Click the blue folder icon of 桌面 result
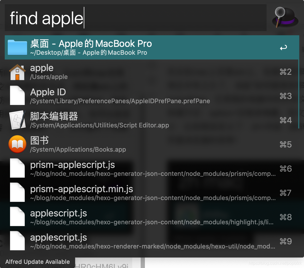The height and width of the screenshot is (268, 304). (x=17, y=47)
